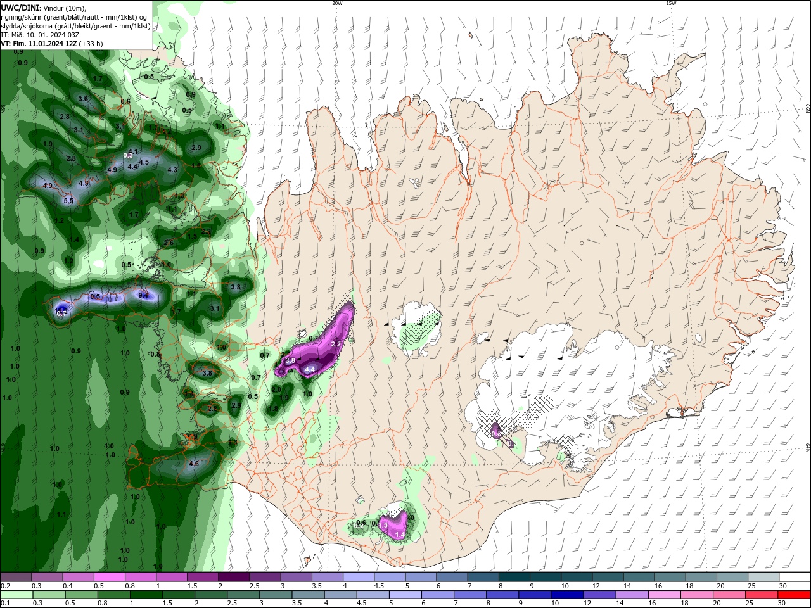
Task: Click the white 0.3 value in the northwest
Action: 128,155
